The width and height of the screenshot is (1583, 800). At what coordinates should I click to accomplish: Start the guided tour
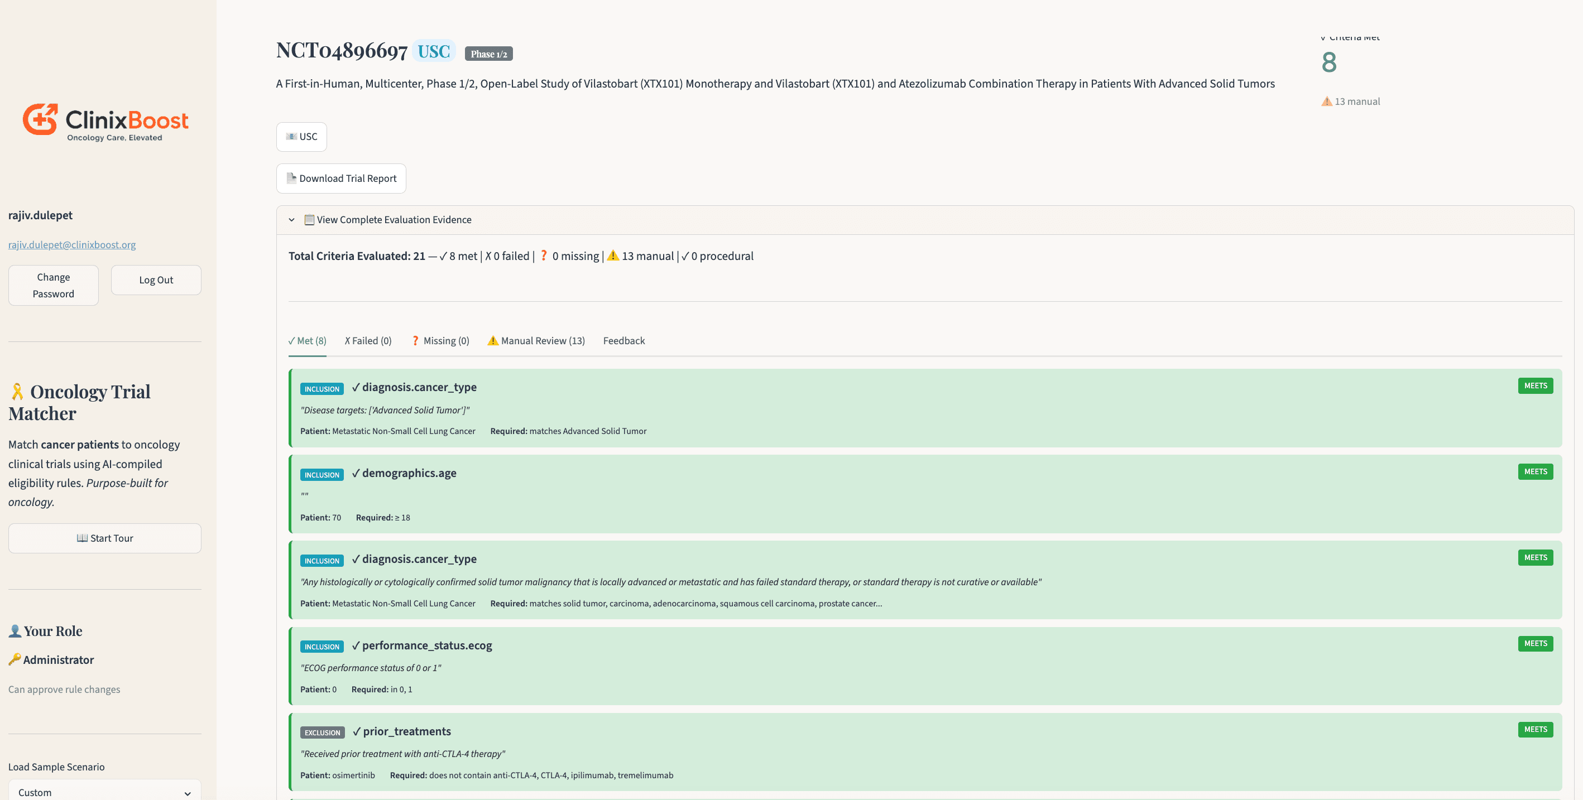coord(104,538)
